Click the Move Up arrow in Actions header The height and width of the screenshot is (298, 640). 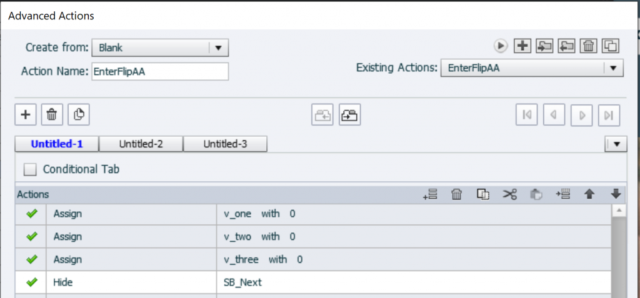pos(589,195)
